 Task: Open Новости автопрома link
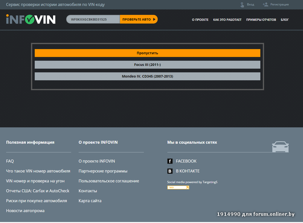click(x=25, y=211)
